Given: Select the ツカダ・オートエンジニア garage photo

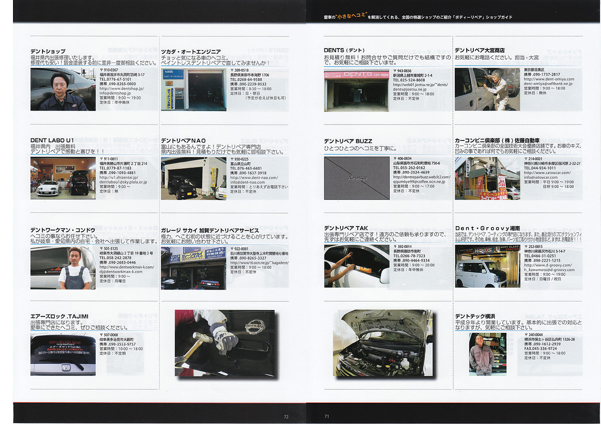Looking at the screenshot, I should pos(193,89).
